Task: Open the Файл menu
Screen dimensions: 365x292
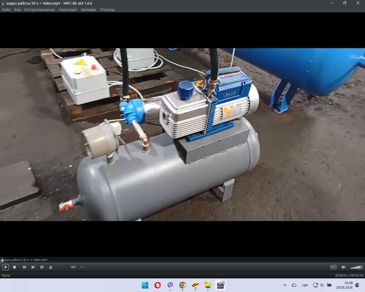Action: 6,10
